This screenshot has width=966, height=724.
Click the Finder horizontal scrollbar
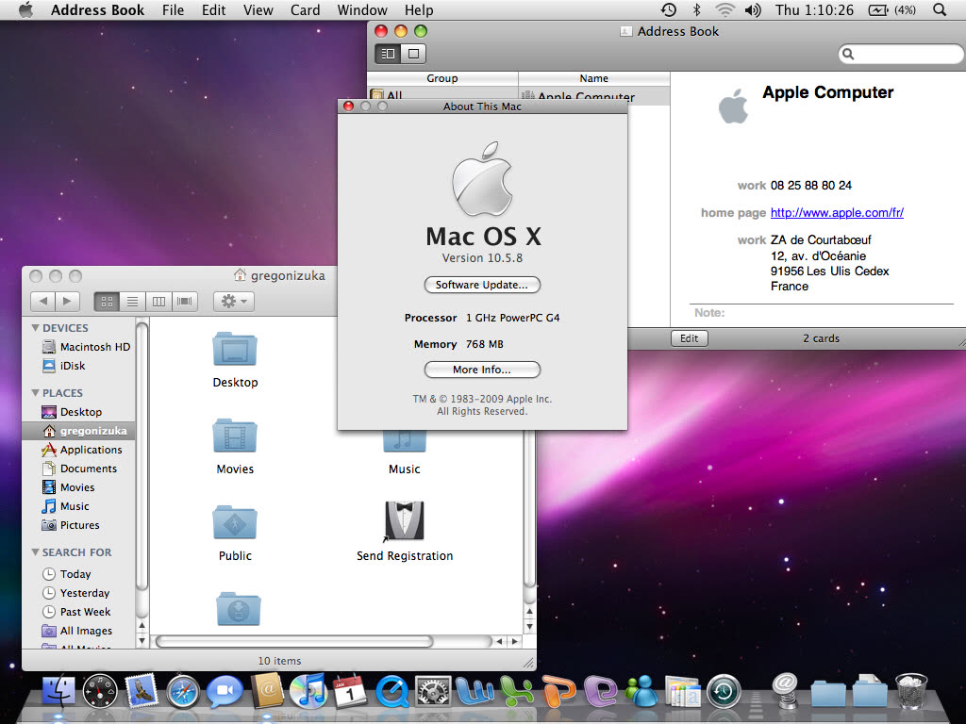(x=293, y=641)
